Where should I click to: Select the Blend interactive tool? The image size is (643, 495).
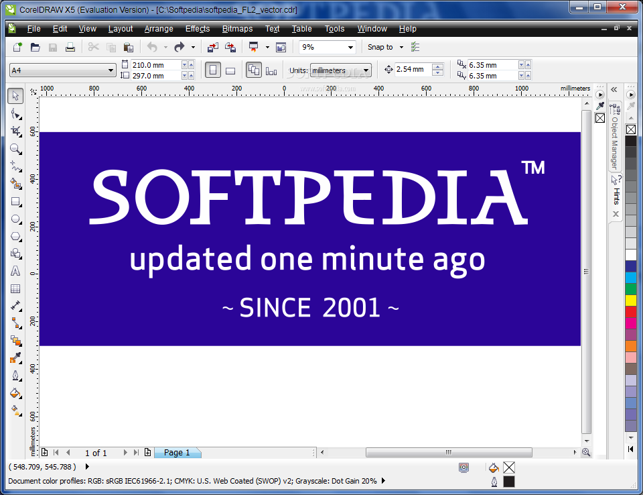pyautogui.click(x=15, y=341)
